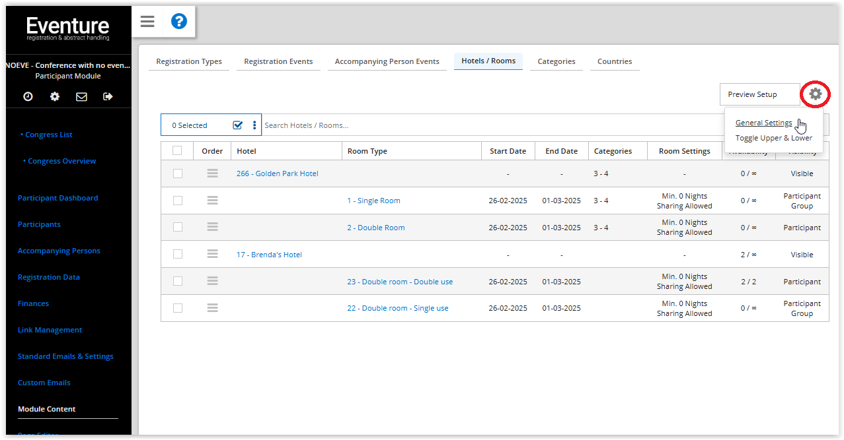
Task: Click the clock icon in sidebar
Action: point(28,96)
